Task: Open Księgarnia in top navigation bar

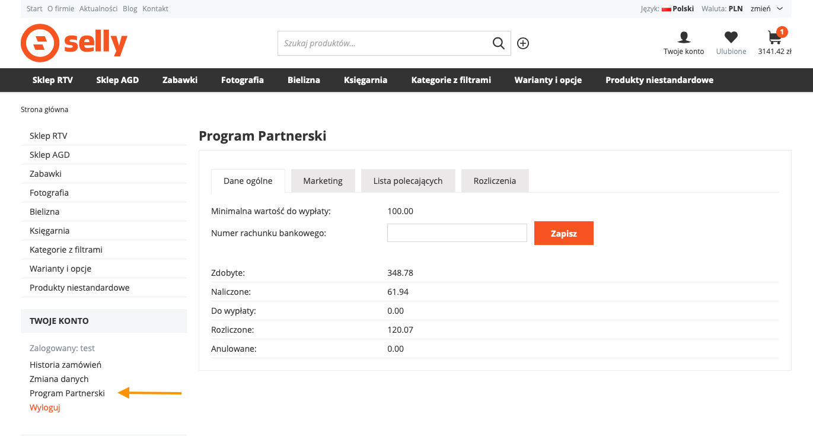Action: click(365, 80)
